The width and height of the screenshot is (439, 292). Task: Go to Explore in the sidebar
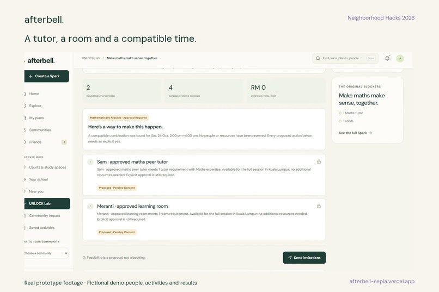(35, 106)
